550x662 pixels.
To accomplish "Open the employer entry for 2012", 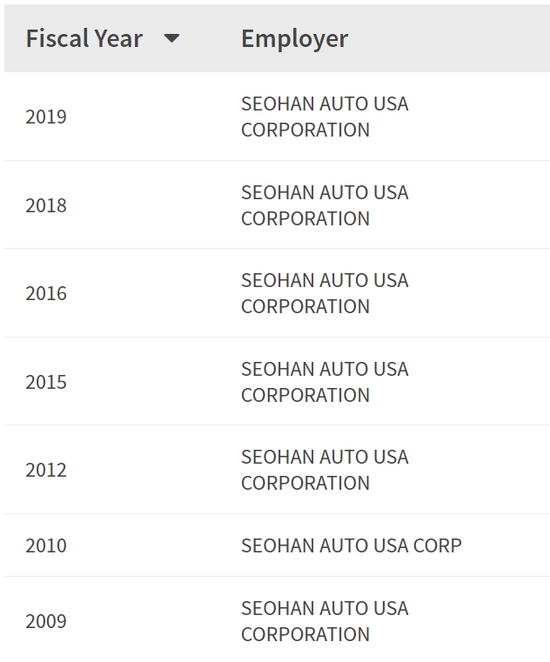I will [325, 470].
